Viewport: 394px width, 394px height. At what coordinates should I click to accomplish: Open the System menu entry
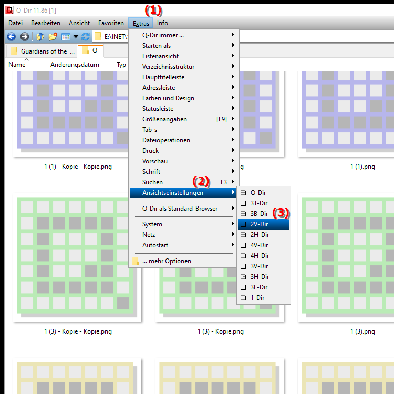click(x=184, y=224)
